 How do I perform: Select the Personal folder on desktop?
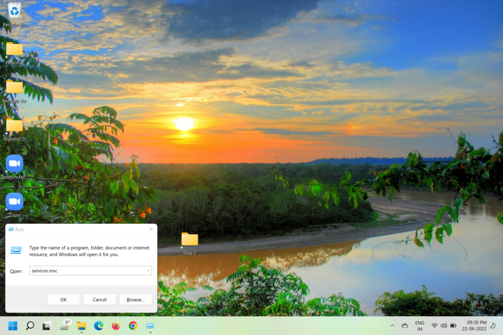14,49
